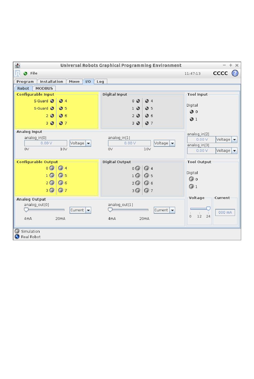Click Digital Input indicator 0
The width and height of the screenshot is (254, 379).
tap(138, 101)
